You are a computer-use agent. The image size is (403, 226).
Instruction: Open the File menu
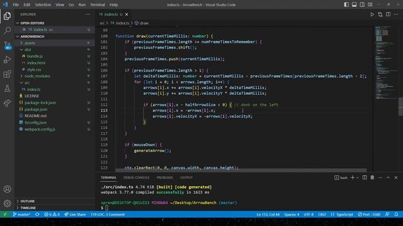pos(16,4)
